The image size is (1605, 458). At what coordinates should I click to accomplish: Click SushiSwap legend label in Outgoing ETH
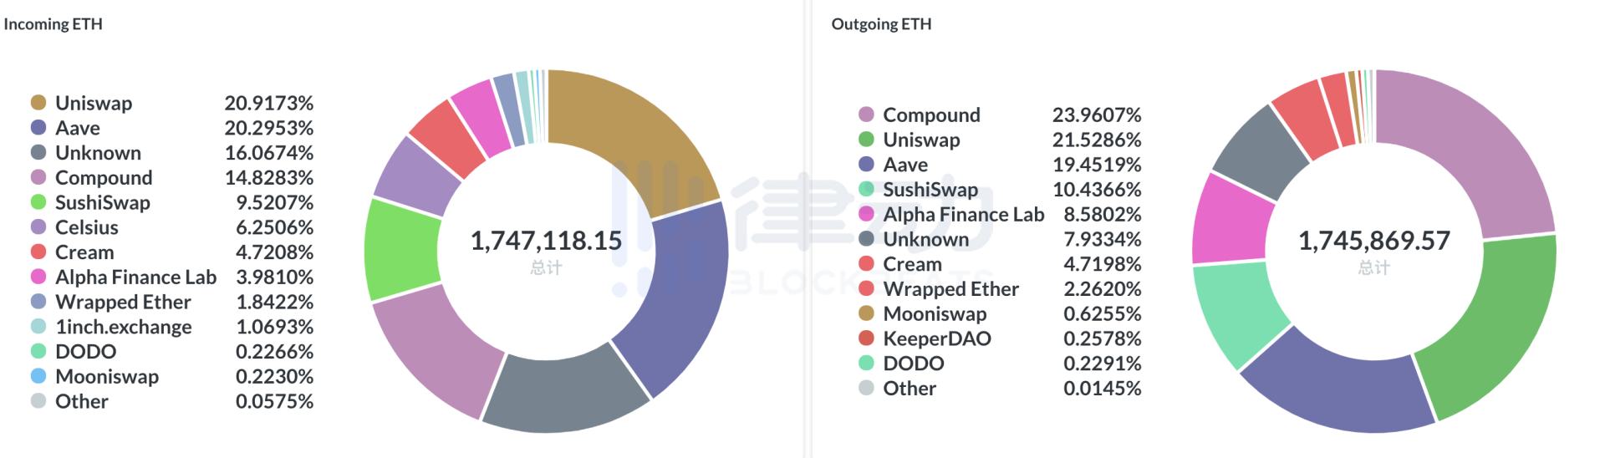click(x=930, y=190)
